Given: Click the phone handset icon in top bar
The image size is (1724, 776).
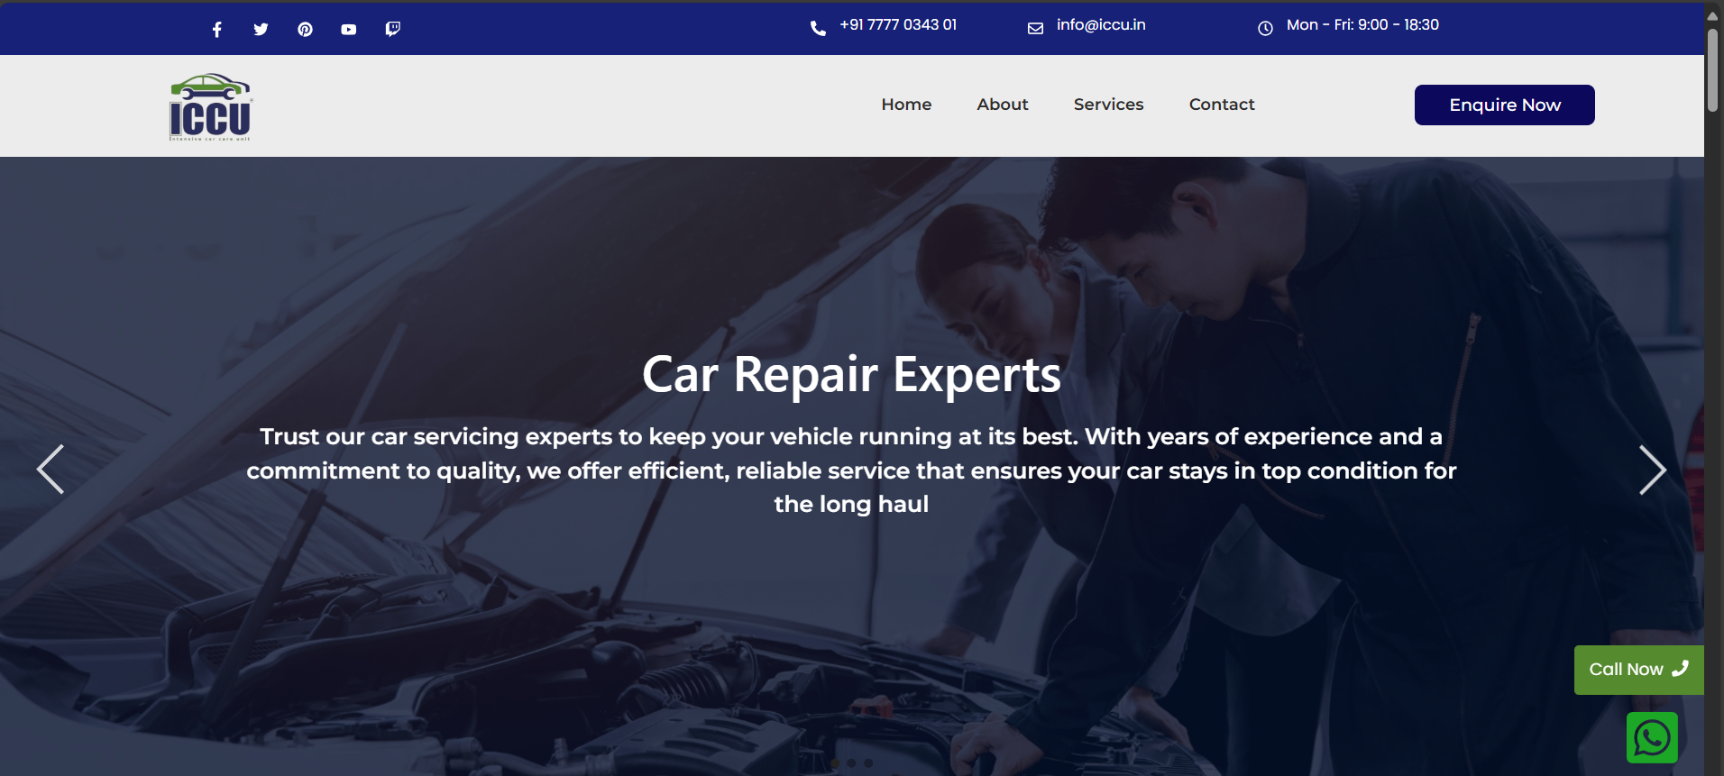Looking at the screenshot, I should pyautogui.click(x=818, y=29).
